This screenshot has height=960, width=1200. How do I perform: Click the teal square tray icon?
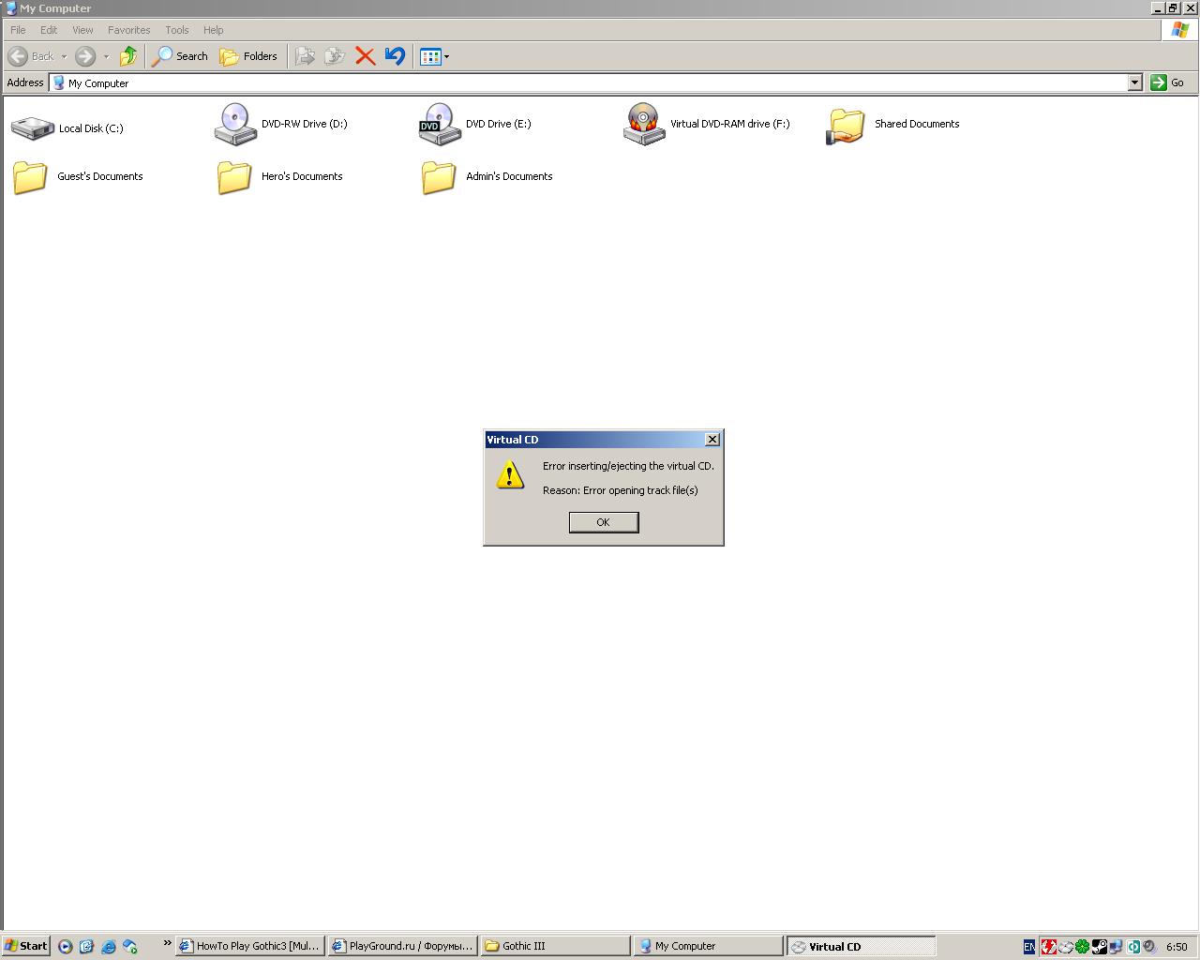pos(1132,947)
